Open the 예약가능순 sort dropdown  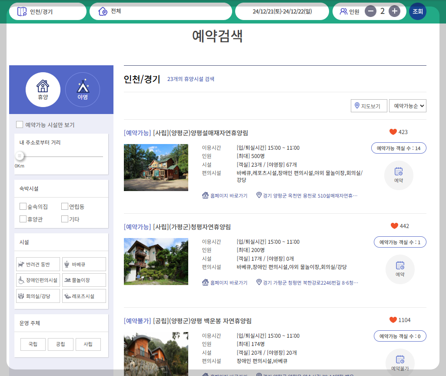(408, 106)
